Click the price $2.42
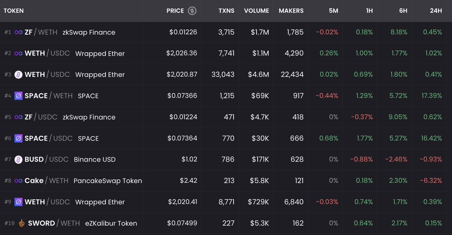 pyautogui.click(x=189, y=181)
